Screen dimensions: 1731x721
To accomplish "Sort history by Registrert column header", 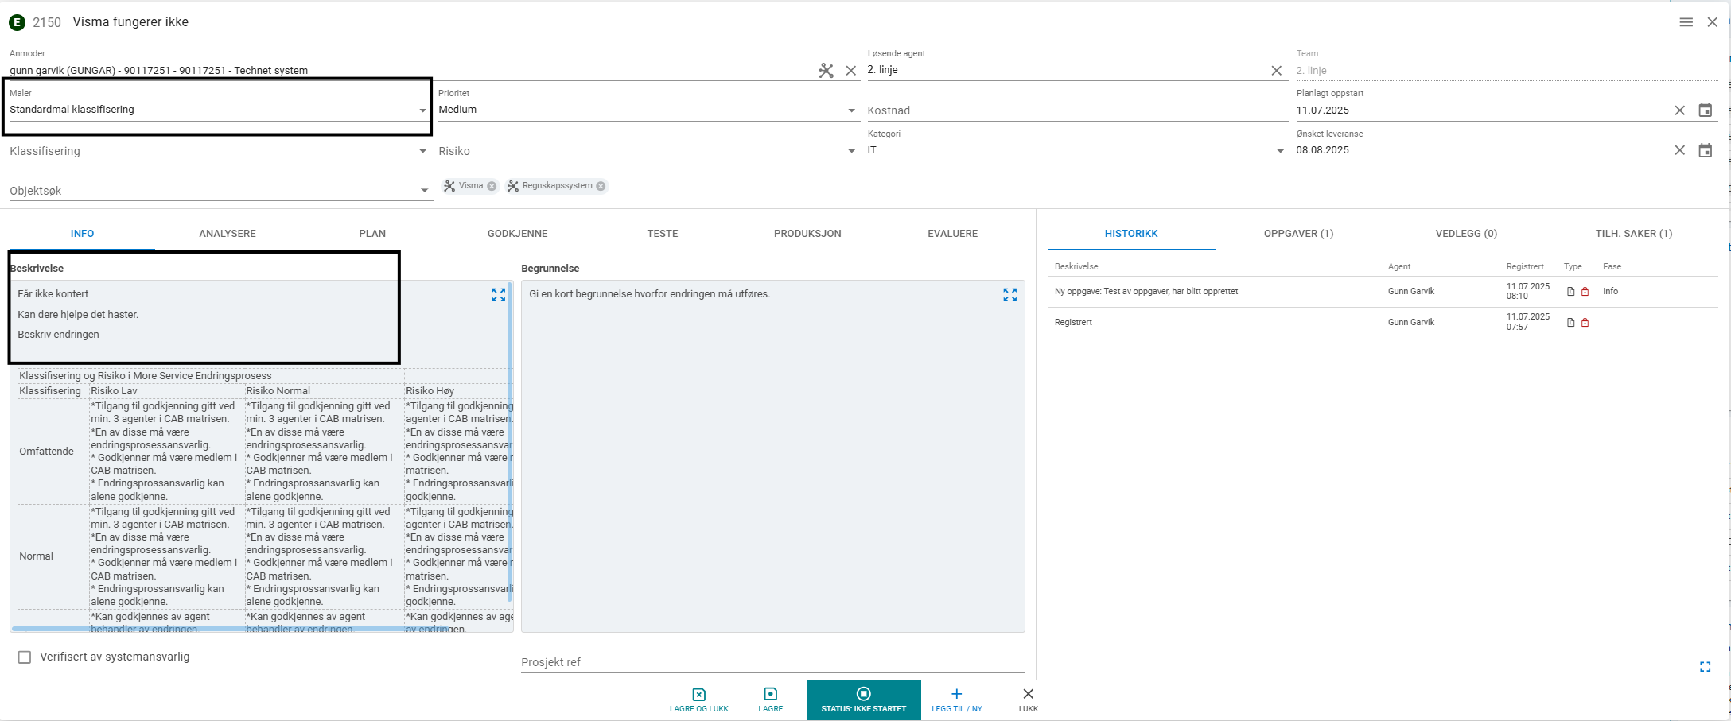I will click(x=1525, y=267).
